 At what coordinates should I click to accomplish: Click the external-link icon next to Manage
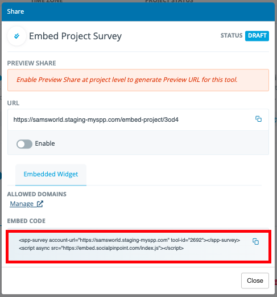(40, 204)
